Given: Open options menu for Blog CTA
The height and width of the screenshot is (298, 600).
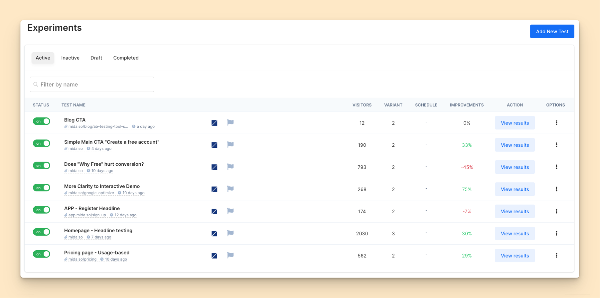Looking at the screenshot, I should tap(556, 123).
